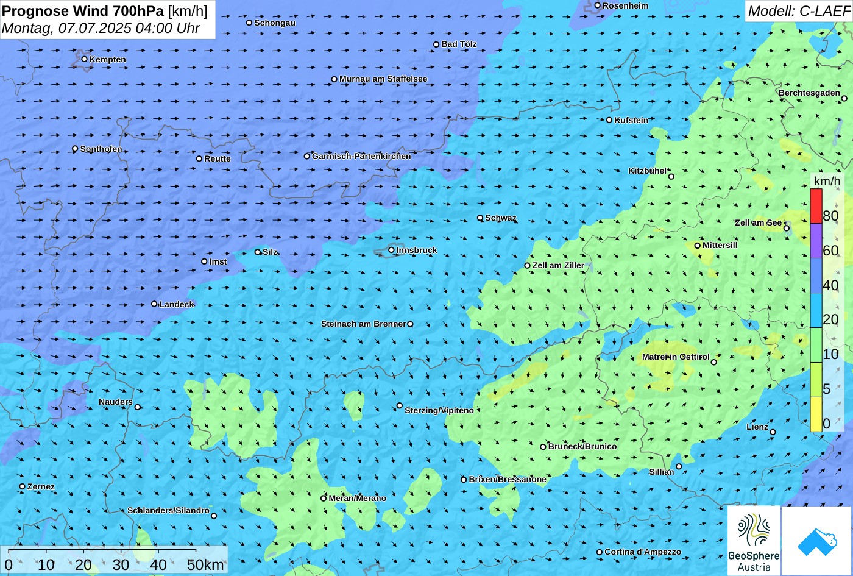
Task: Click the 'Murnau am Staffelsee' label
Action: coord(383,79)
